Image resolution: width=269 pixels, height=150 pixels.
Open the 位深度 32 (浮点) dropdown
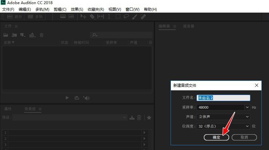click(223, 126)
